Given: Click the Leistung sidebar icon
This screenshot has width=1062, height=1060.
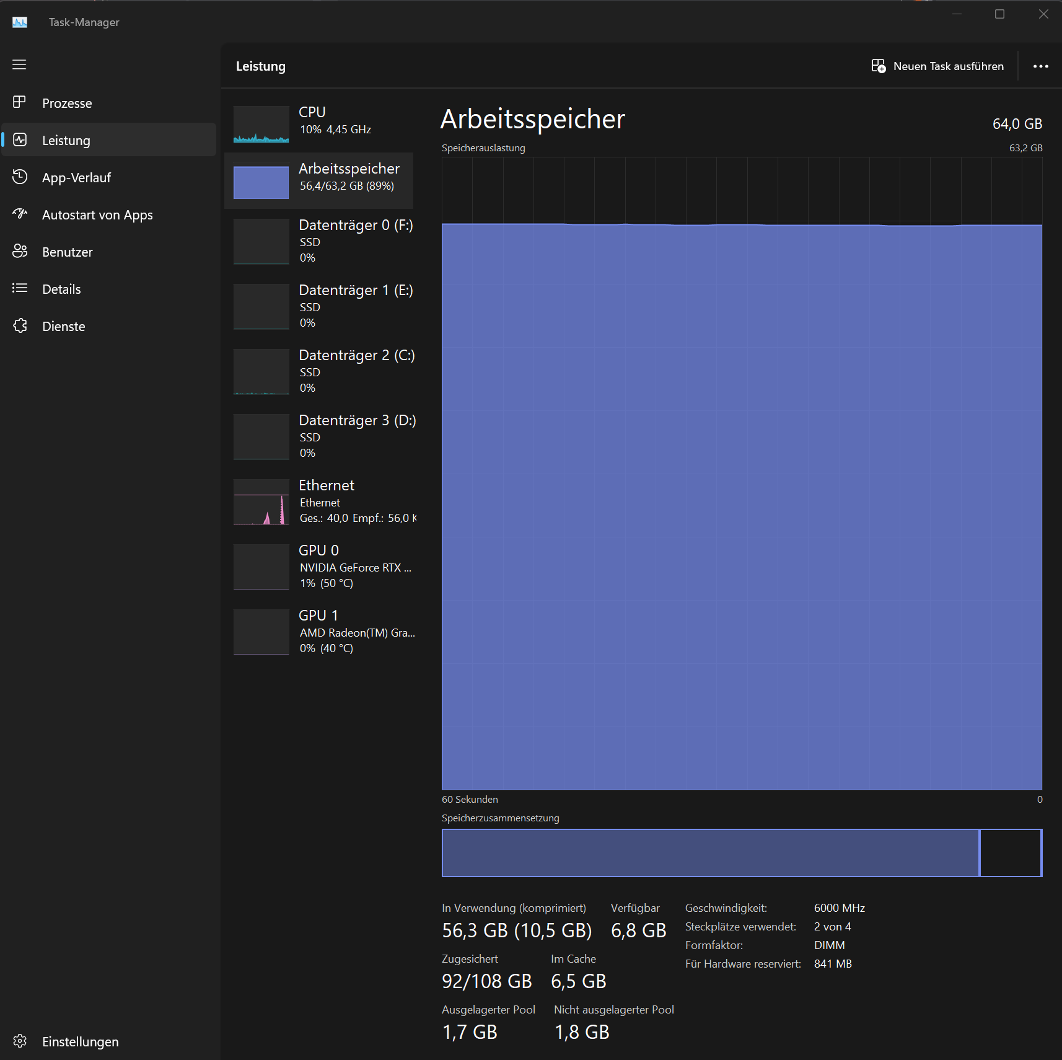Looking at the screenshot, I should point(19,139).
